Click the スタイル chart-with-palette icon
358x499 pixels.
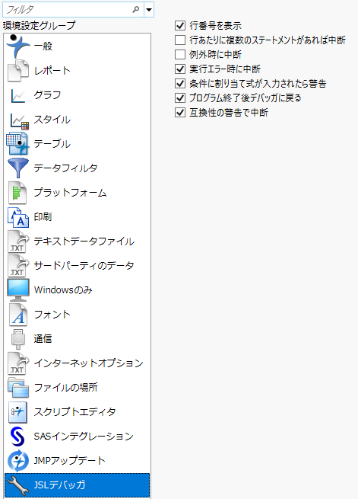point(19,120)
